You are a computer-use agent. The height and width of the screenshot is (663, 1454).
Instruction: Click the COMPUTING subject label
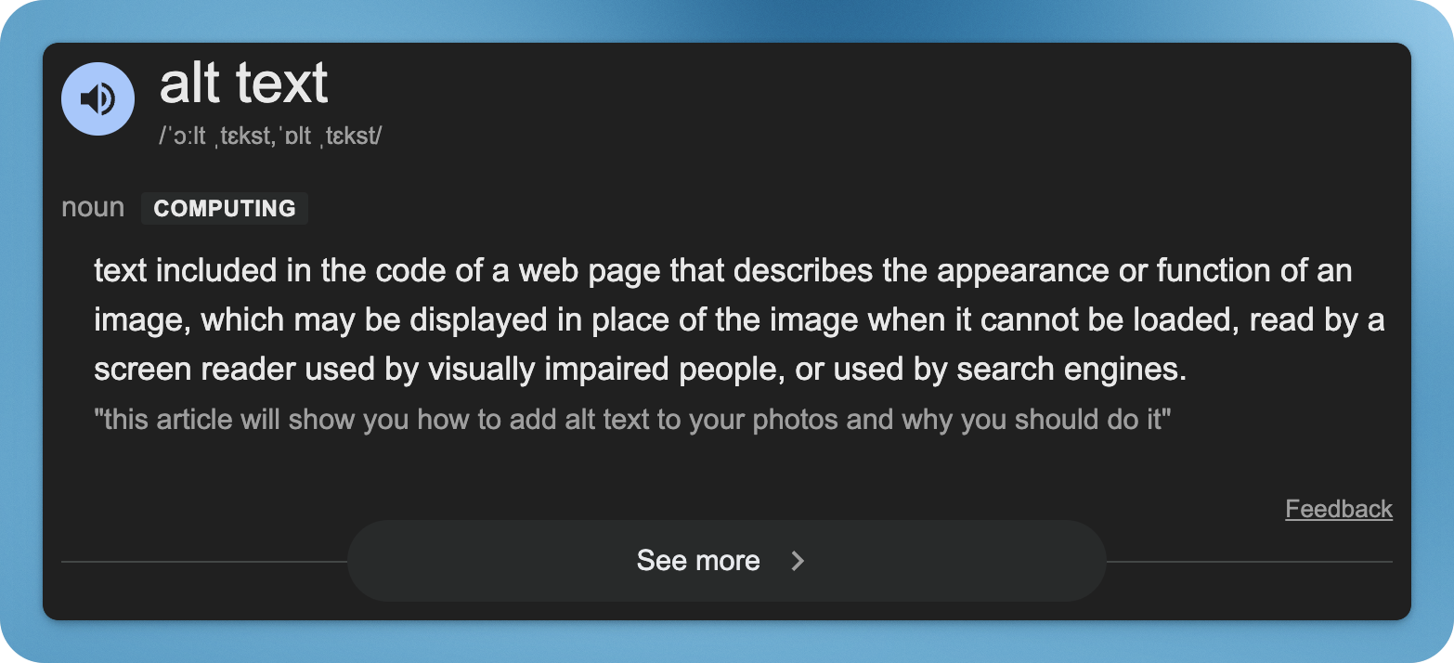[224, 208]
